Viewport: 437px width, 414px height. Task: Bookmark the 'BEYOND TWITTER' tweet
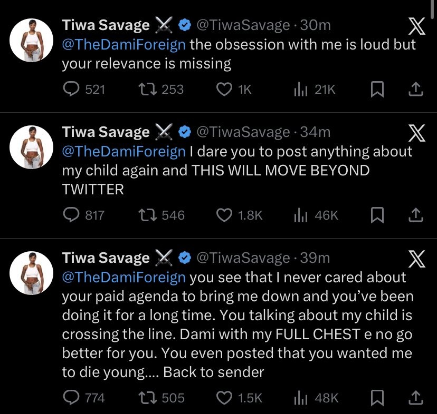coord(377,215)
